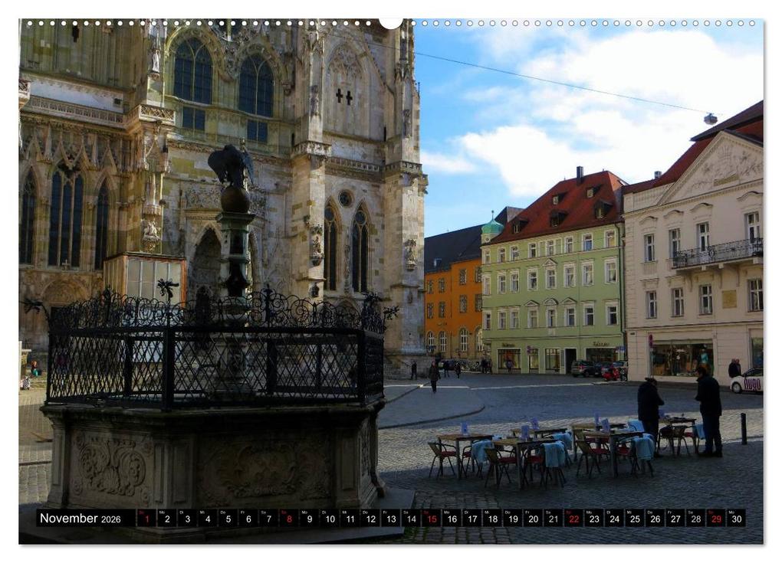The width and height of the screenshot is (782, 563).
Task: Select day 5 on the calendar strip
Action: pyautogui.click(x=228, y=518)
